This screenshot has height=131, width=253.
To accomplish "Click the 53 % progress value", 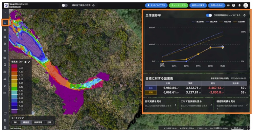I will tap(244, 92).
